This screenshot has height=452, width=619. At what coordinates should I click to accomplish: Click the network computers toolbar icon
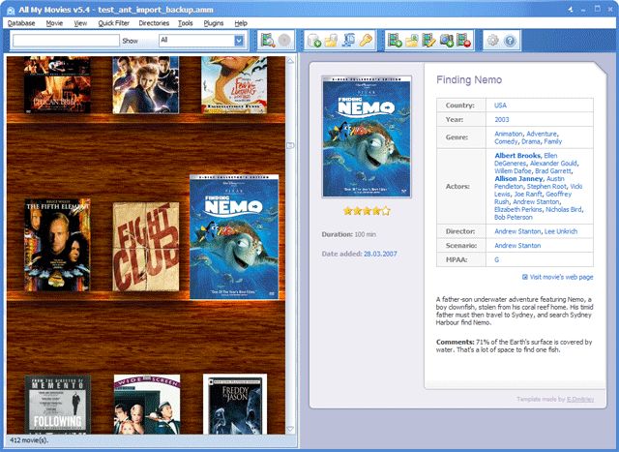[348, 41]
